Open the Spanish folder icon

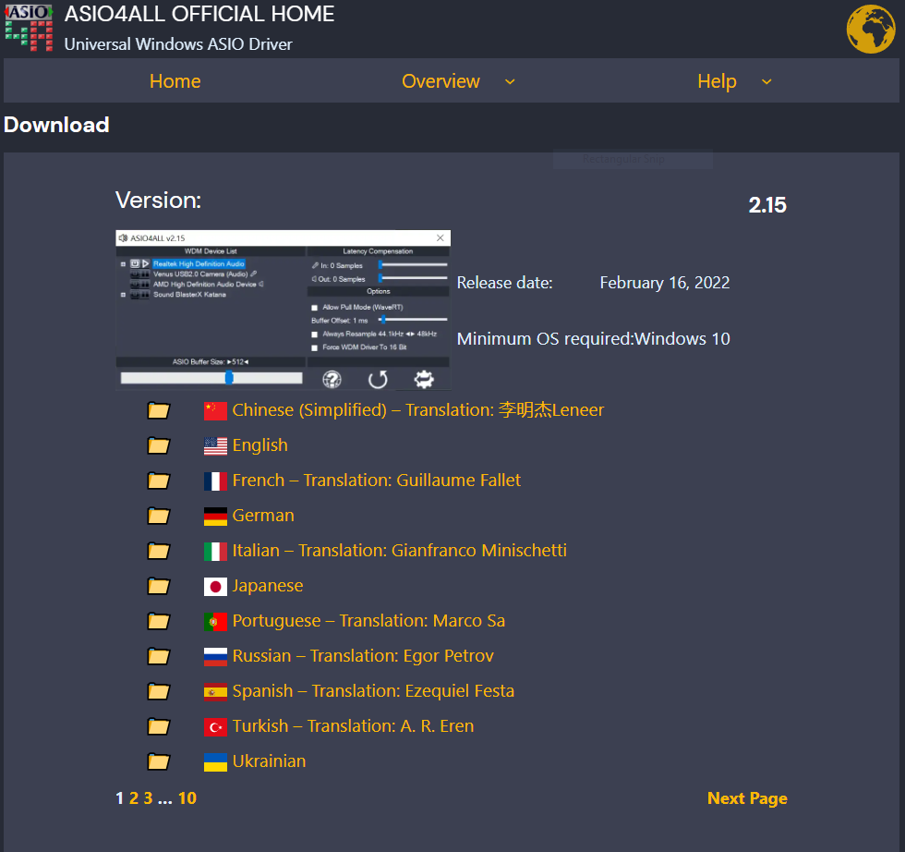pyautogui.click(x=158, y=691)
